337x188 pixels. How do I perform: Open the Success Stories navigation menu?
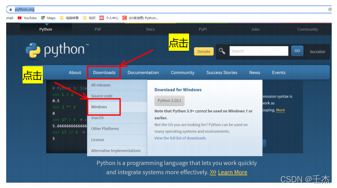222,73
